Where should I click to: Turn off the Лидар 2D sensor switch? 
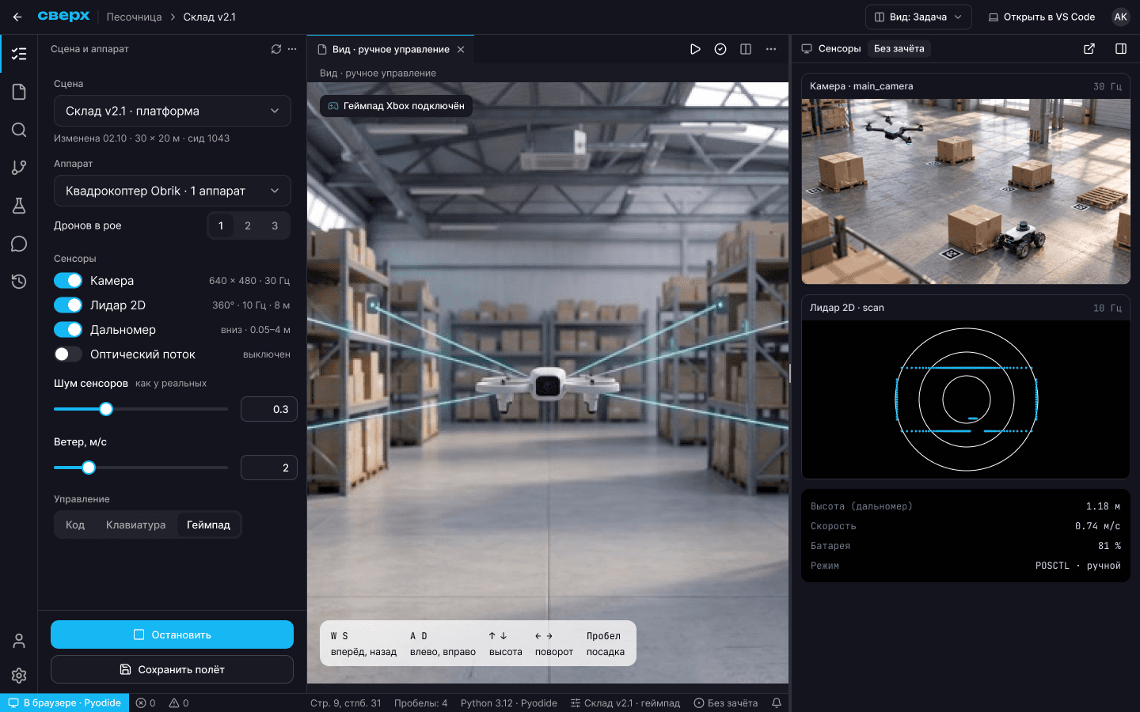[x=68, y=305]
